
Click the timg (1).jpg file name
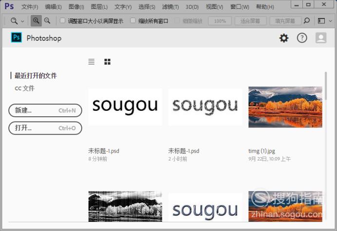[x=262, y=151]
